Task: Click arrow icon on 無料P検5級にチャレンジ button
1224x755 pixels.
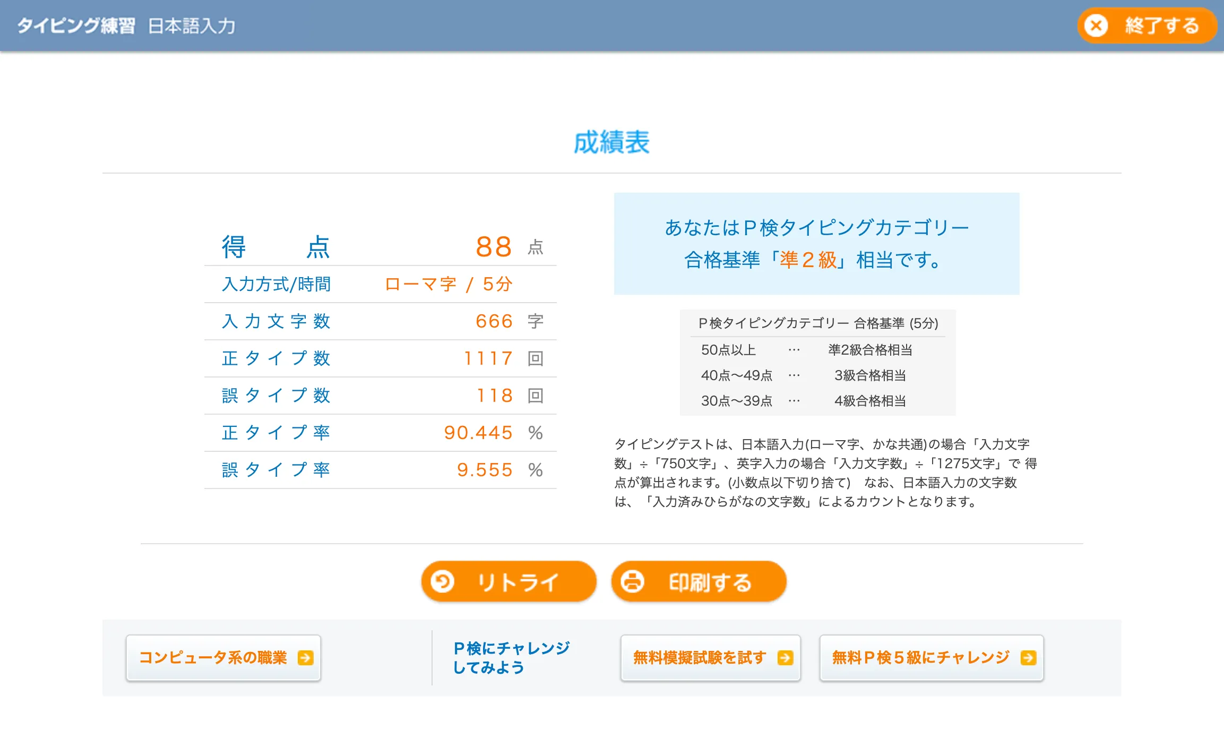Action: point(1028,658)
